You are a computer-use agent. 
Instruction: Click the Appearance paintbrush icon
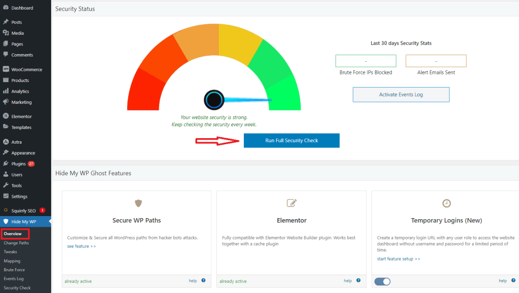(x=6, y=153)
